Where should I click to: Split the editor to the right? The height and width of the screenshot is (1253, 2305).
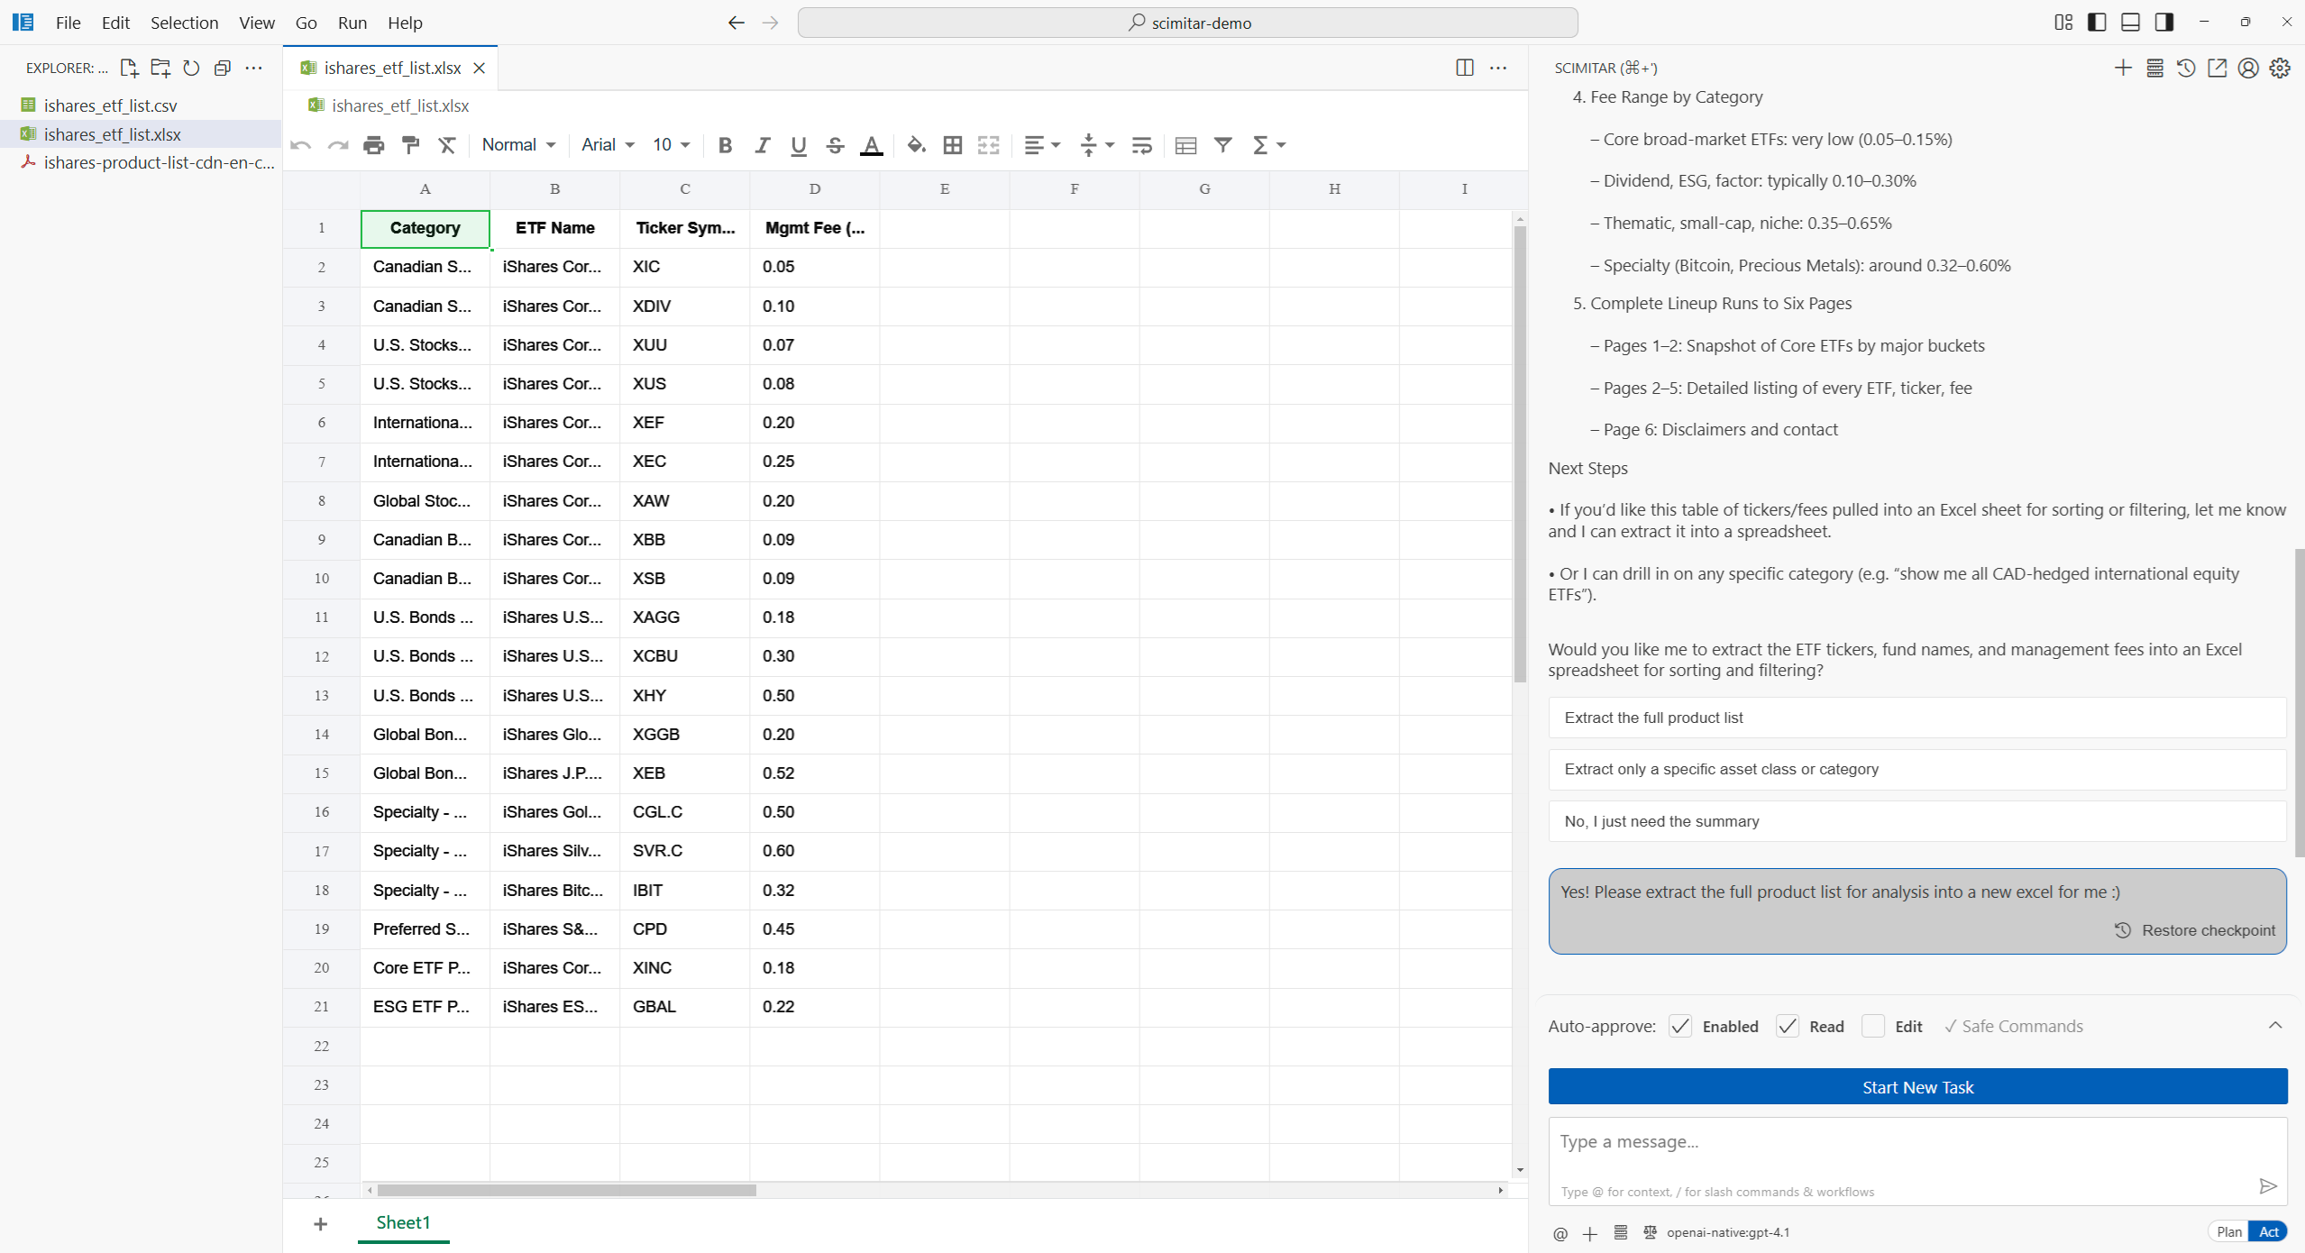click(x=1465, y=68)
